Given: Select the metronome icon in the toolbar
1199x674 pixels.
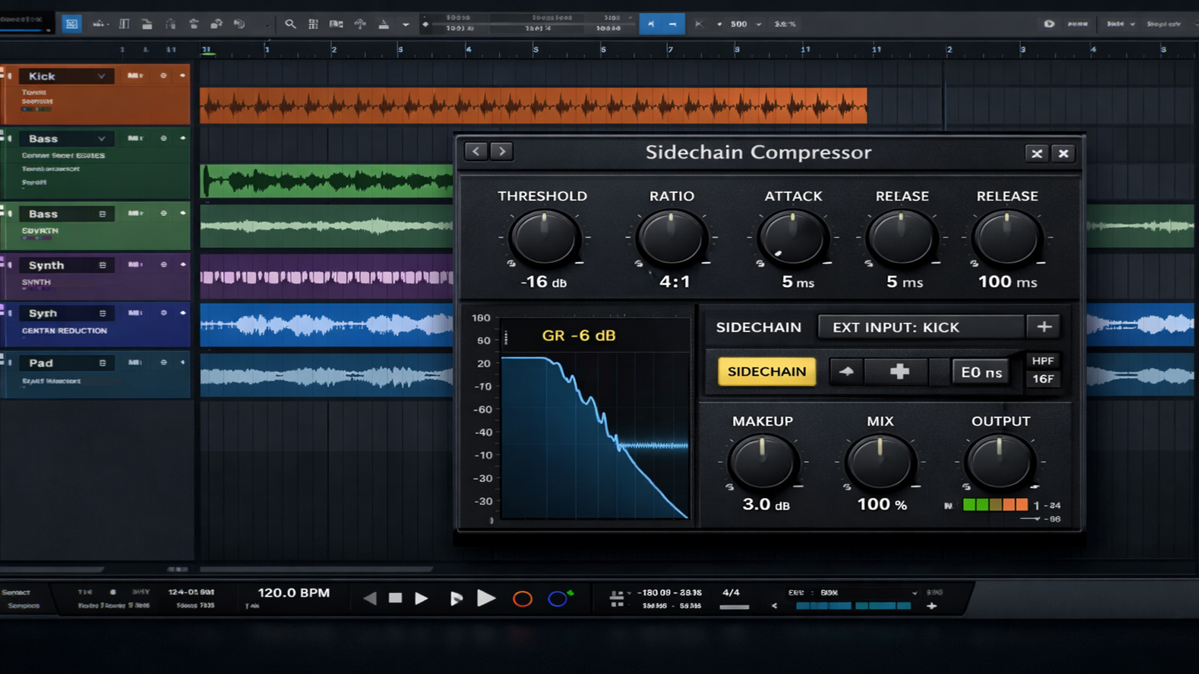Looking at the screenshot, I should [x=383, y=24].
